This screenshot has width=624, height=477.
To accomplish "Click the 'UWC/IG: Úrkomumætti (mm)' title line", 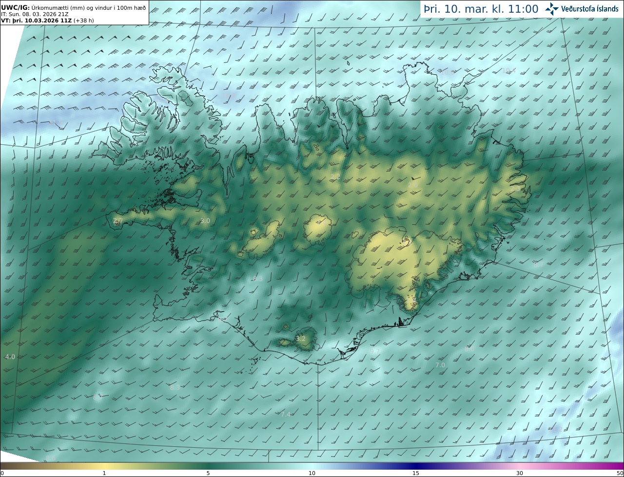I will (x=73, y=7).
